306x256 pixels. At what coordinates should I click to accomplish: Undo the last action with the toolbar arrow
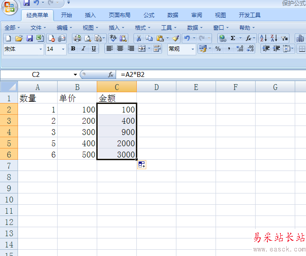tap(187, 38)
